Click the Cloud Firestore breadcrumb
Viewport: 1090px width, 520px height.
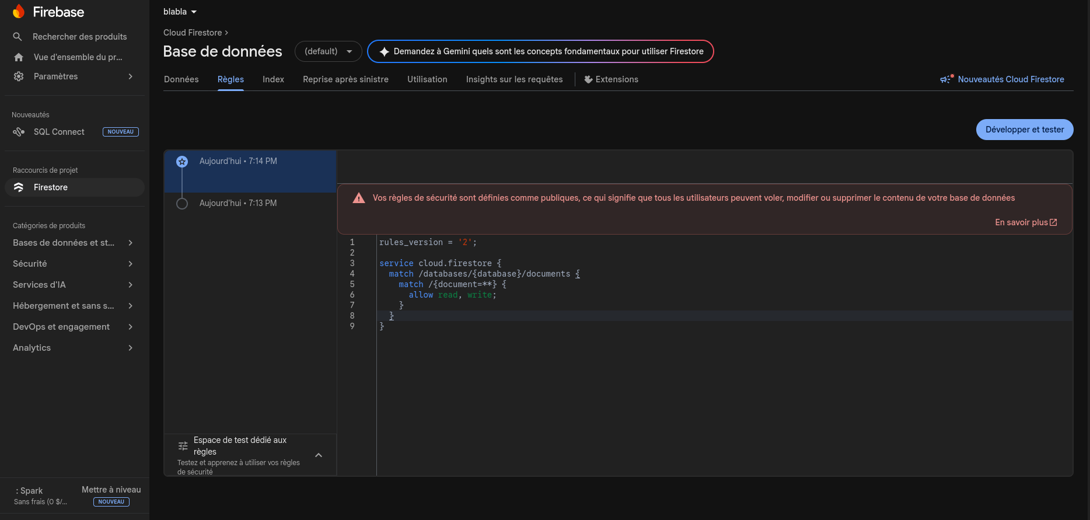click(193, 33)
